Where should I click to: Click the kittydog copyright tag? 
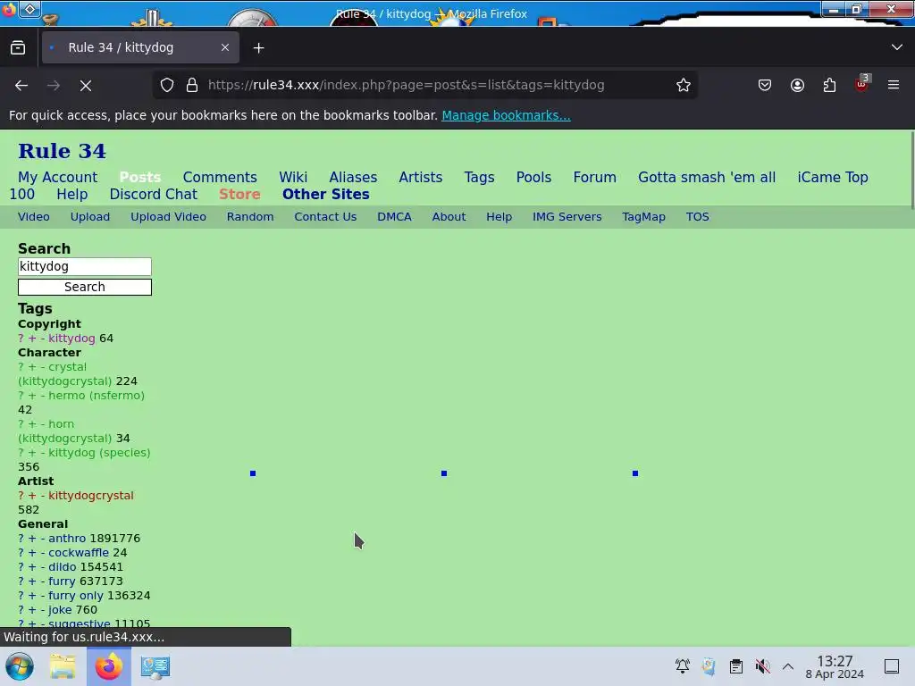click(x=71, y=339)
